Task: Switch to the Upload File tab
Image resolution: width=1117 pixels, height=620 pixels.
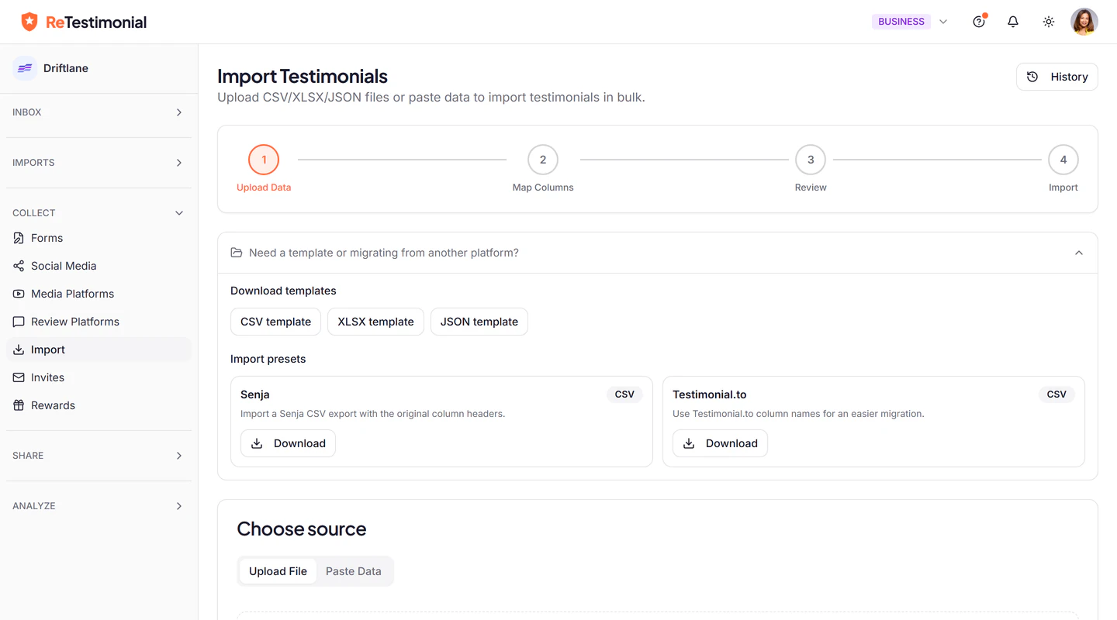Action: coord(278,571)
